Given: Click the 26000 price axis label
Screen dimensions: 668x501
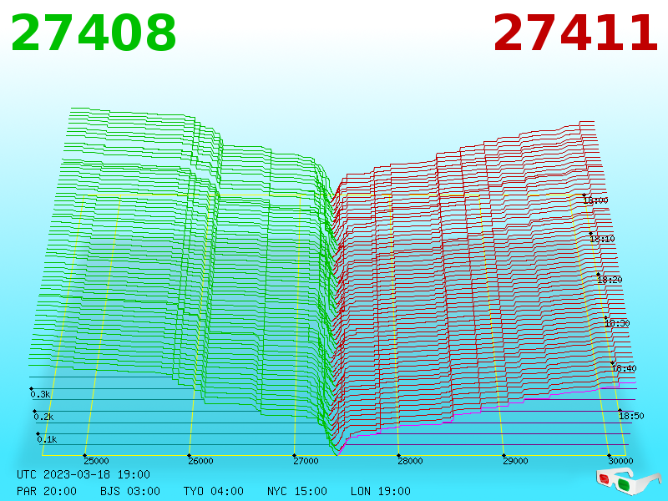Looking at the screenshot, I should [x=200, y=461].
